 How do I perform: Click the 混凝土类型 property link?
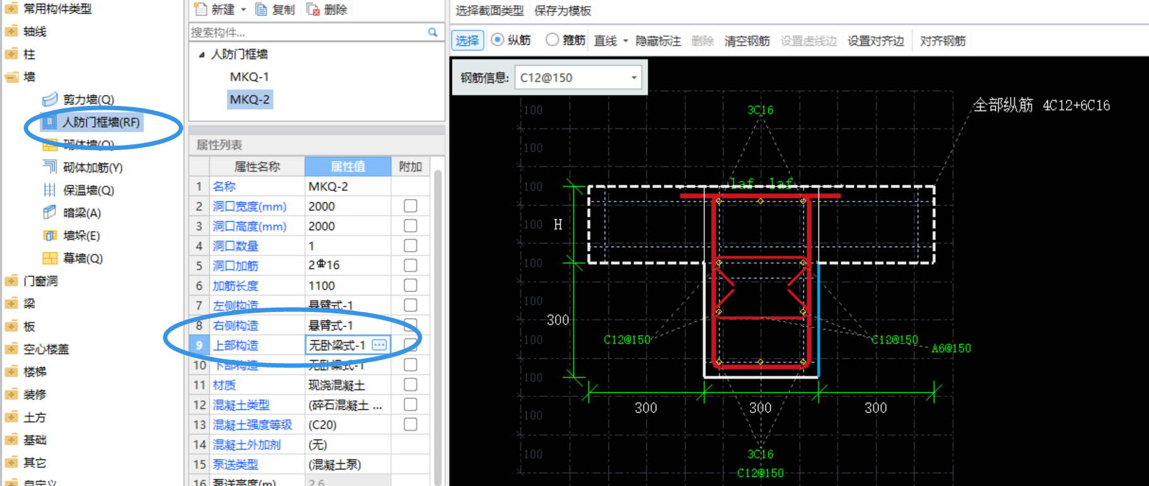pos(241,405)
